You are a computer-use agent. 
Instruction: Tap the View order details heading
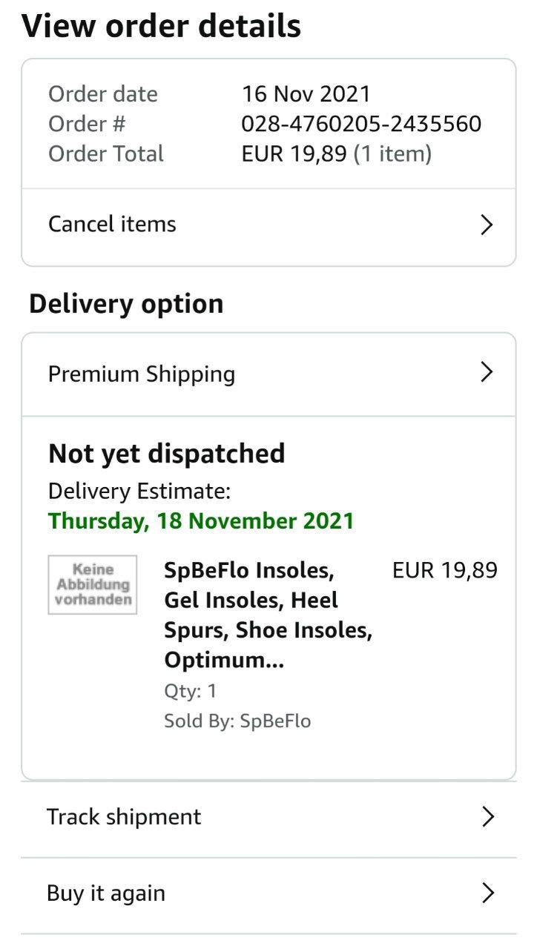(x=162, y=26)
